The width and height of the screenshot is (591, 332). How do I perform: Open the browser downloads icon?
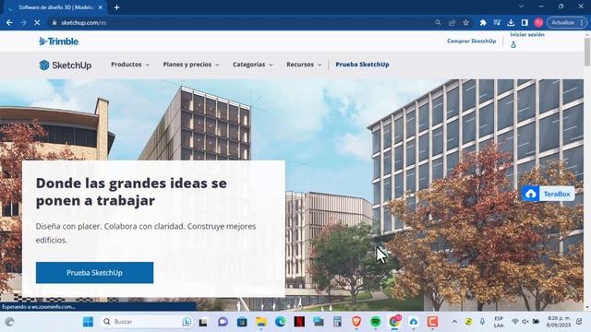tap(511, 22)
